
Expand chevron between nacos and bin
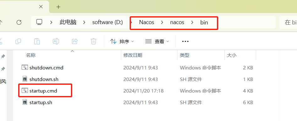(x=192, y=22)
